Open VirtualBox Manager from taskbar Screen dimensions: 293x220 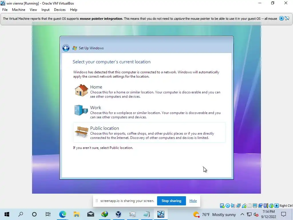(118, 214)
